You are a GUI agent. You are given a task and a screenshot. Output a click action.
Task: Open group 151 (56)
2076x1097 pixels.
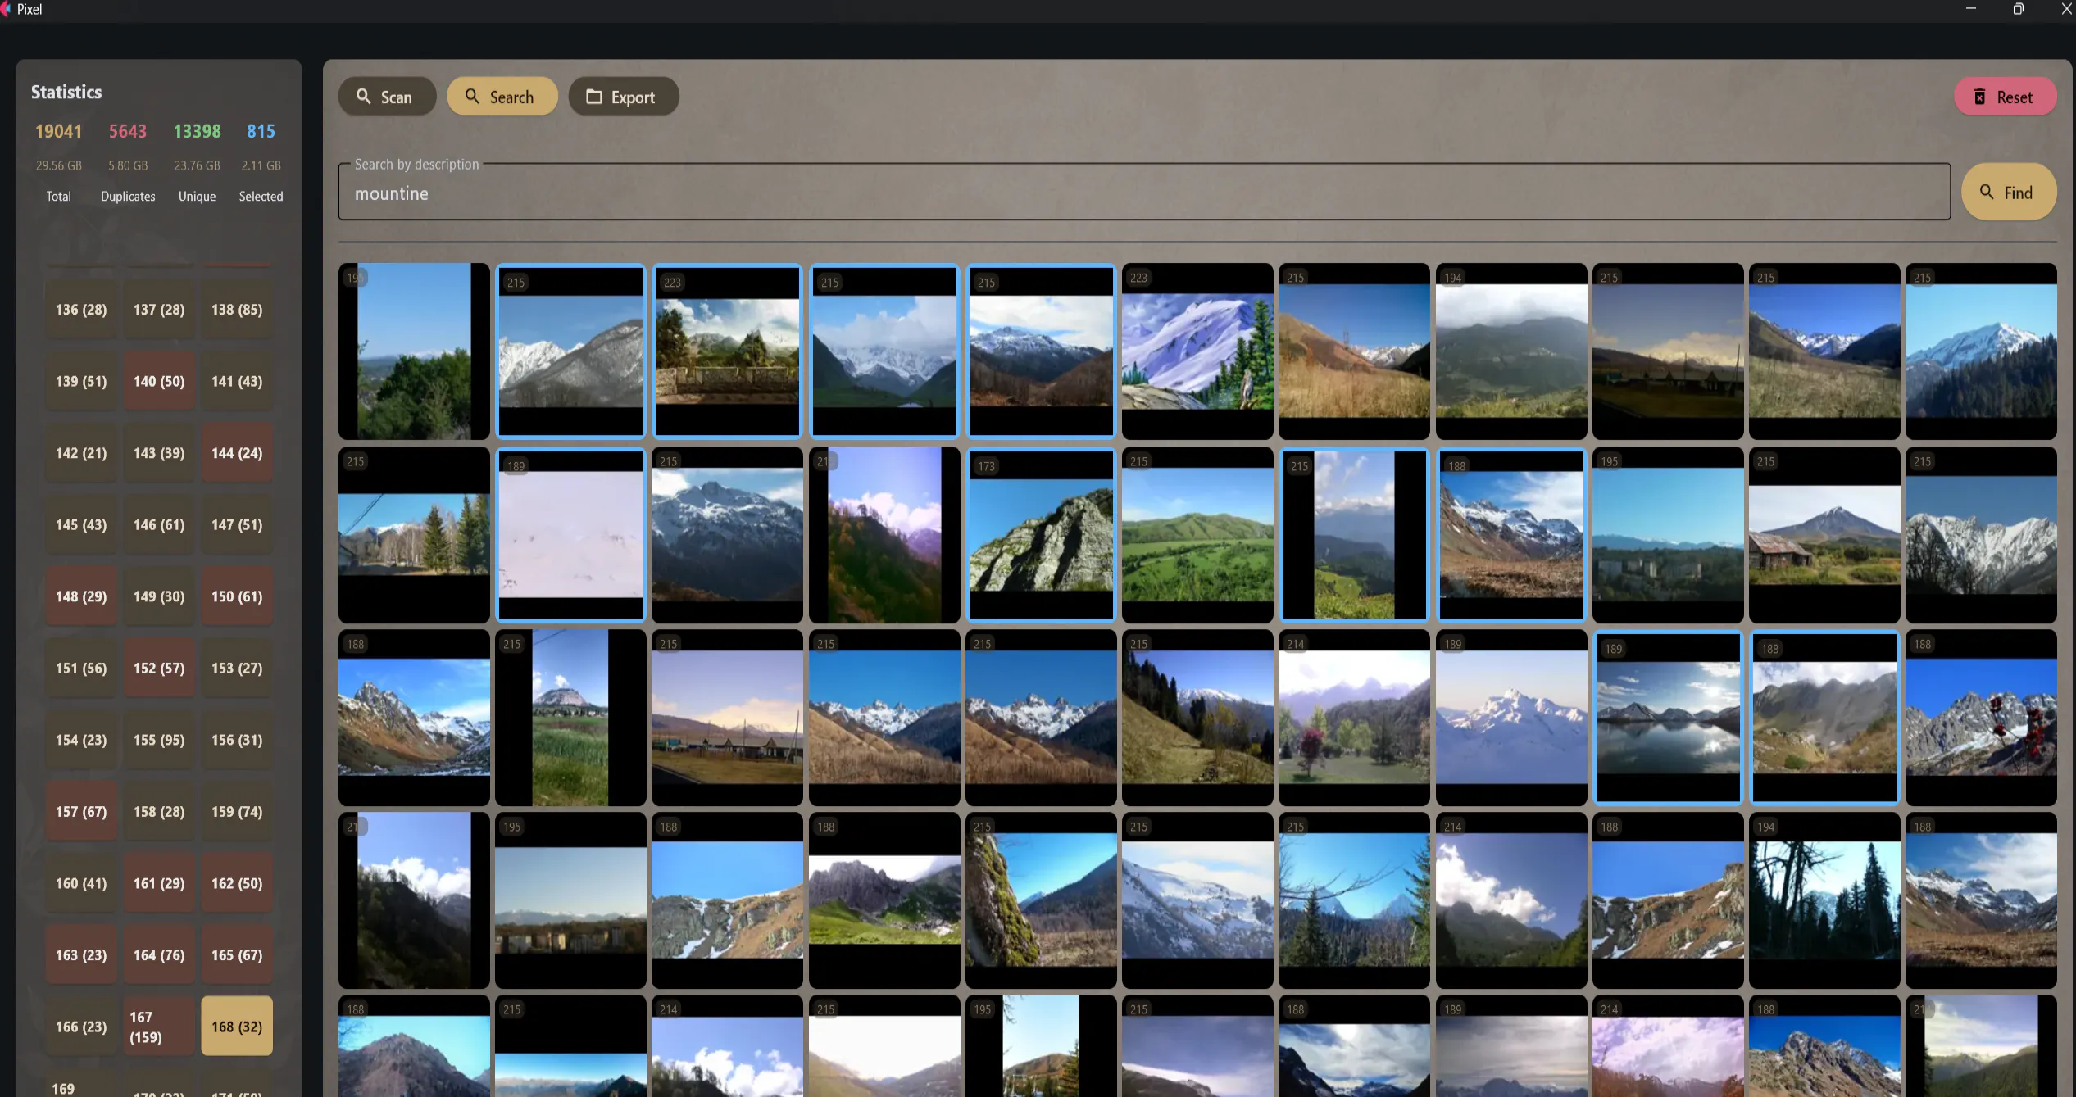pyautogui.click(x=81, y=668)
